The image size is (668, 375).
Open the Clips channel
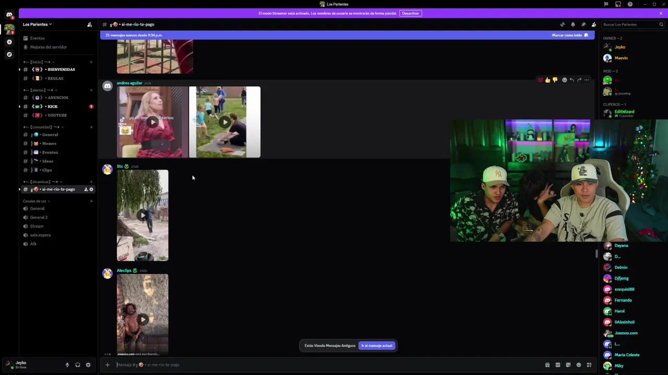[x=58, y=170]
